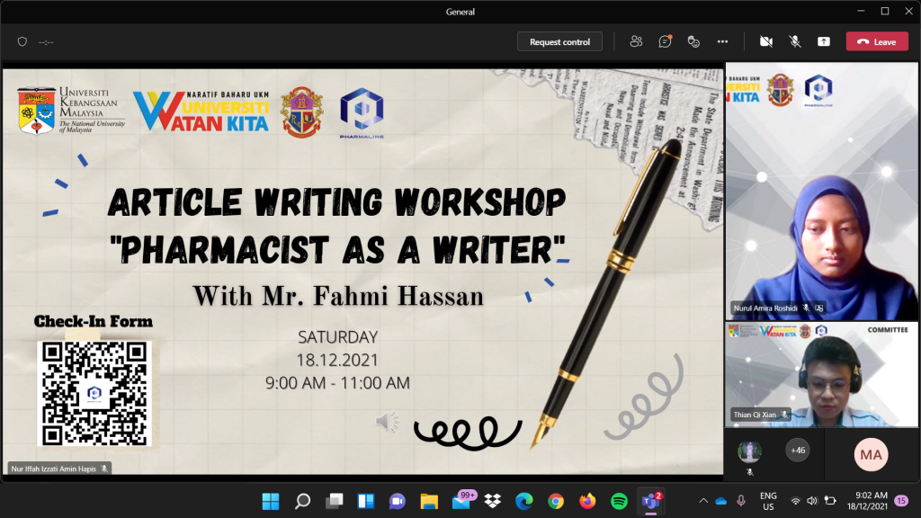Open Spotify from the taskbar
The width and height of the screenshot is (921, 518).
point(619,501)
